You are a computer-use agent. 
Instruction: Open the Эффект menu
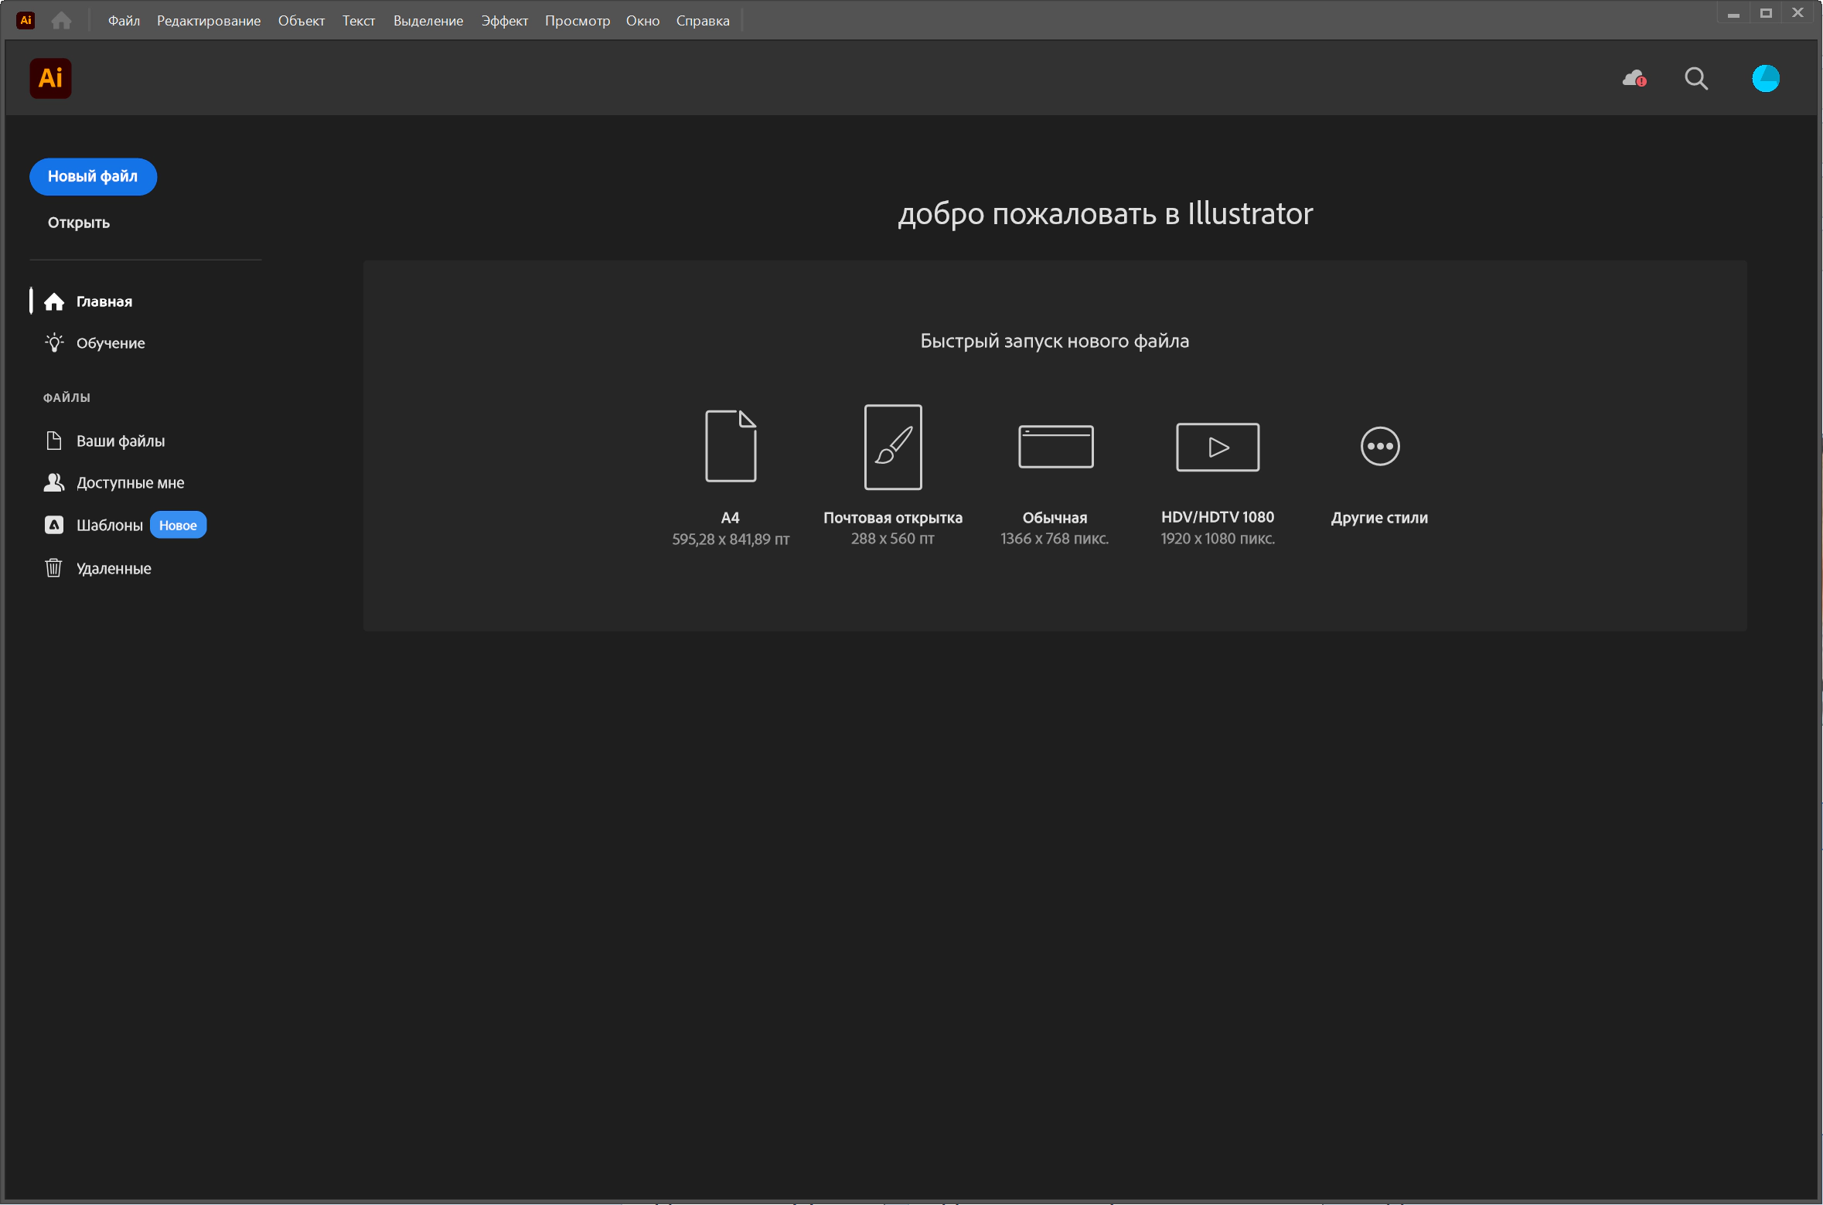504,21
